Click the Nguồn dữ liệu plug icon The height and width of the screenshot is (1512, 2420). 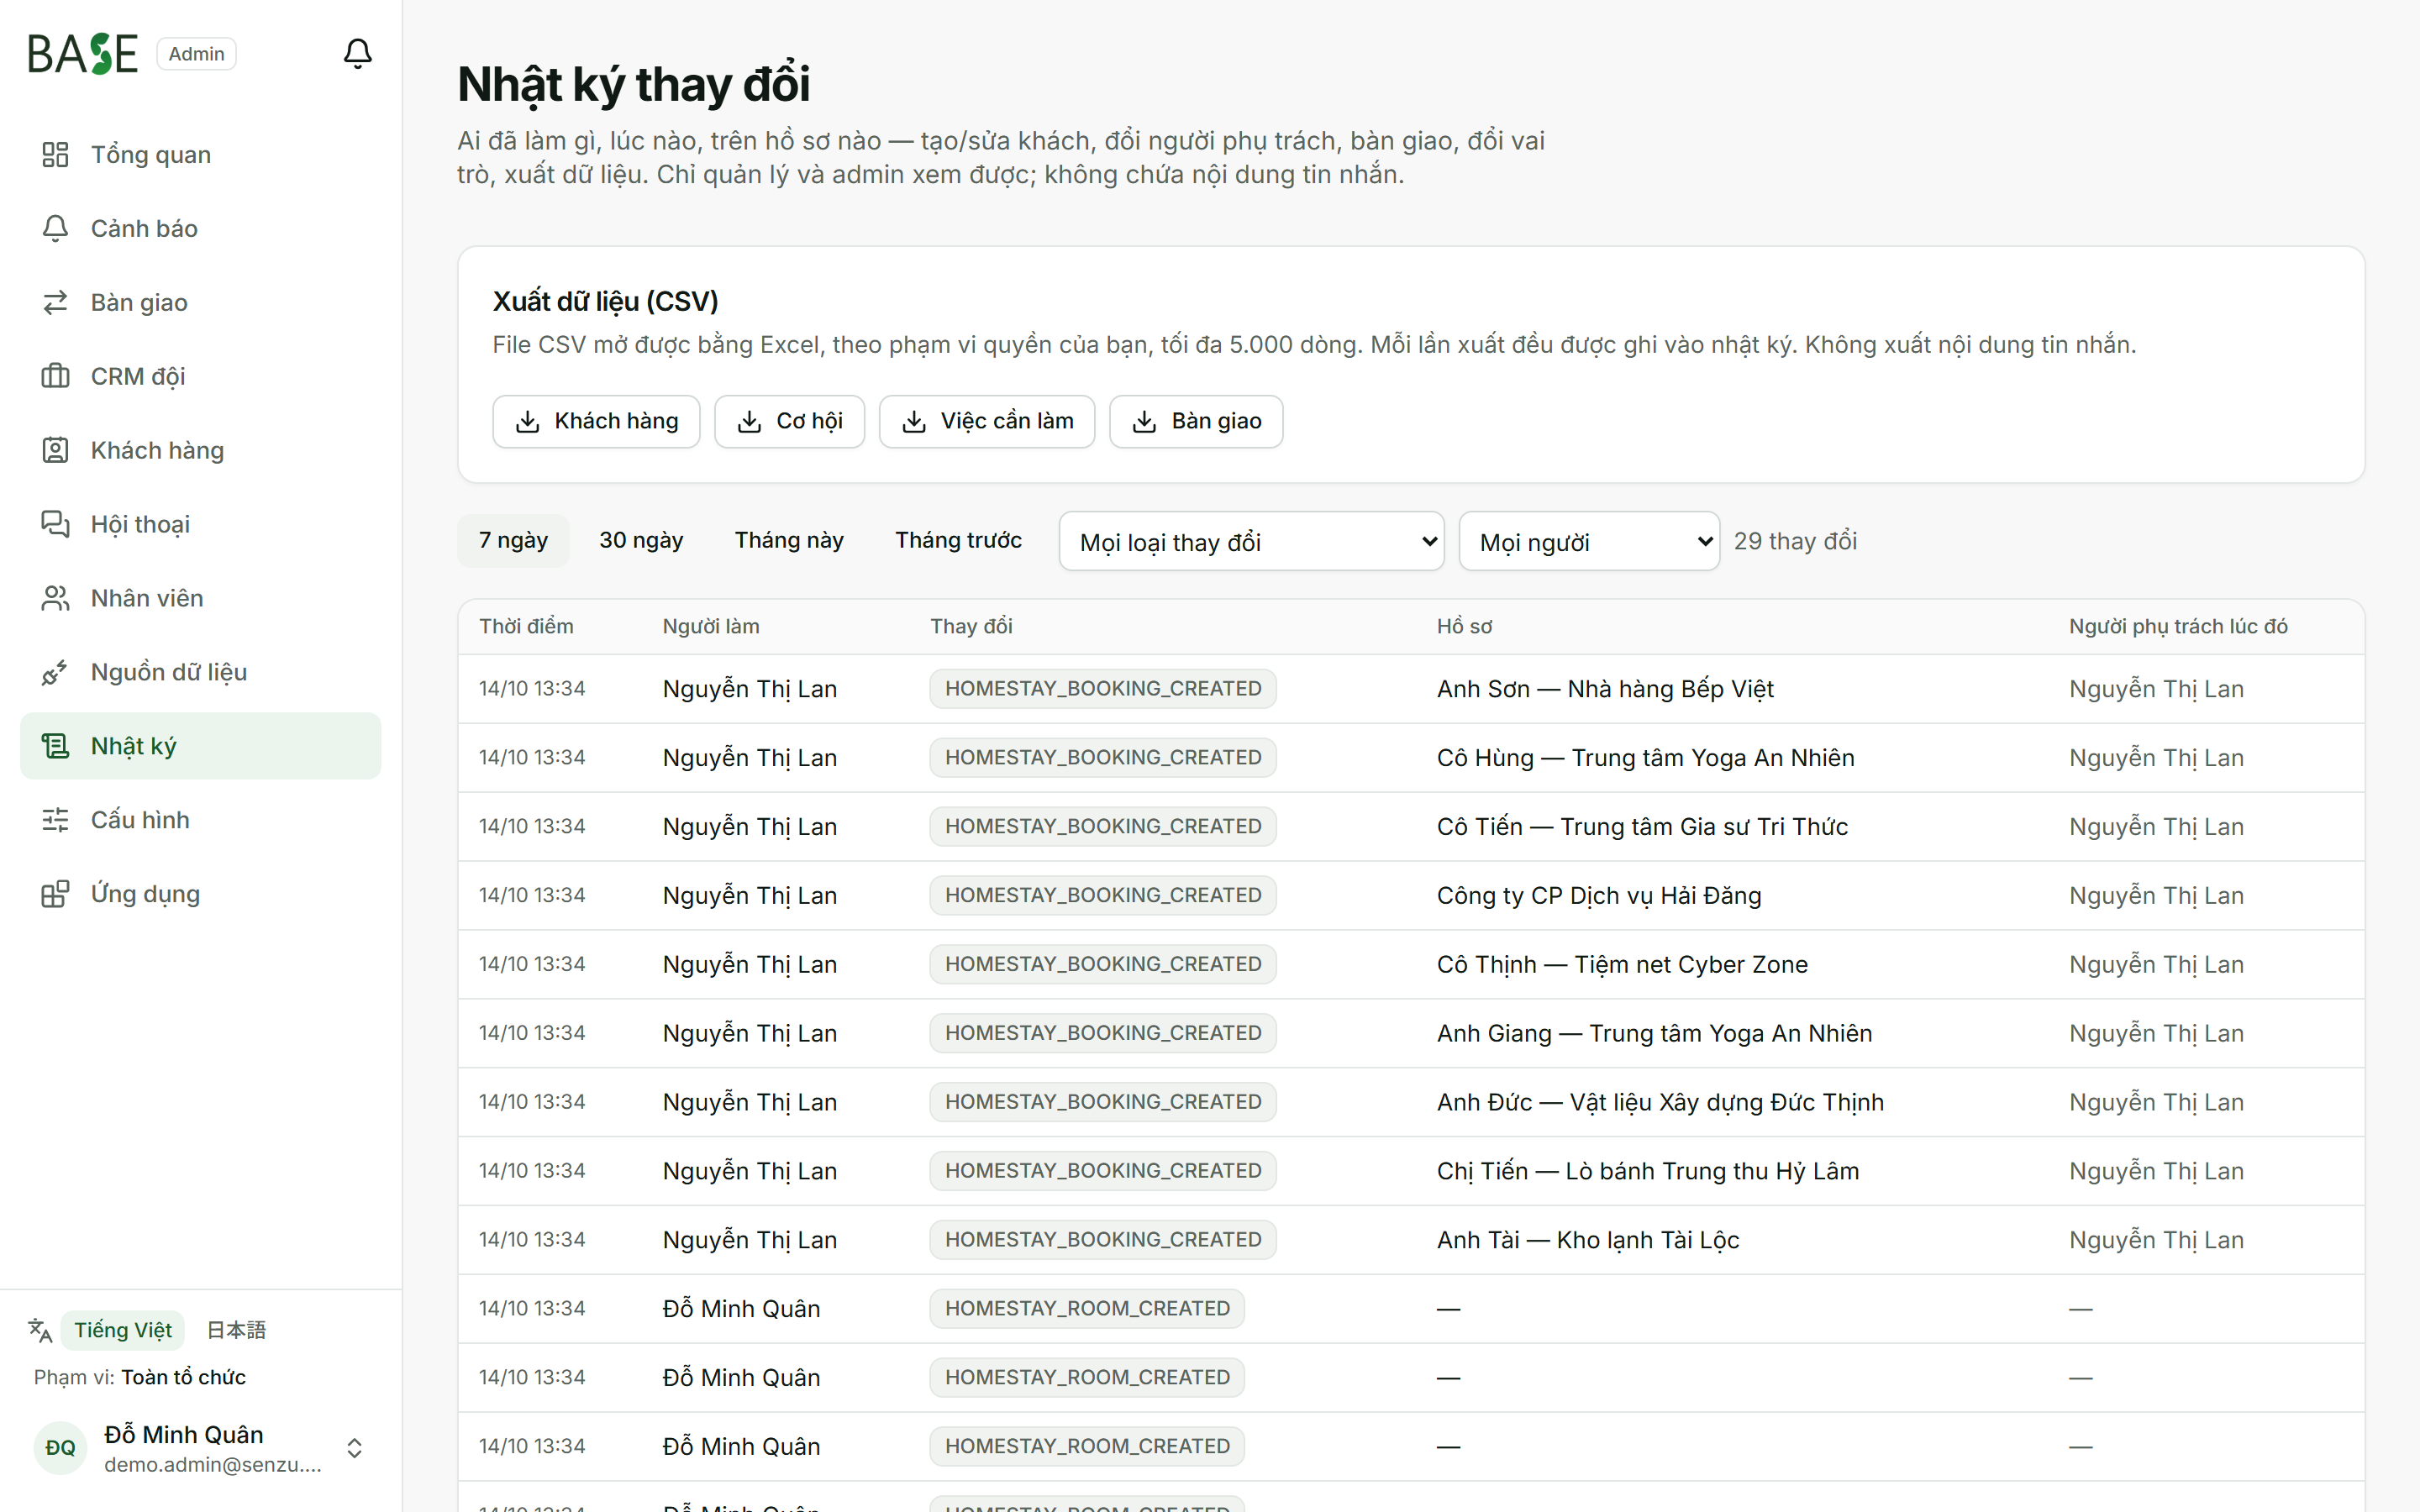55,672
